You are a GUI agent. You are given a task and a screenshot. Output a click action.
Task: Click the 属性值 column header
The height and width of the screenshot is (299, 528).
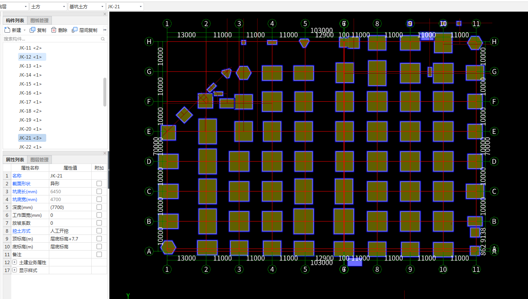click(70, 168)
